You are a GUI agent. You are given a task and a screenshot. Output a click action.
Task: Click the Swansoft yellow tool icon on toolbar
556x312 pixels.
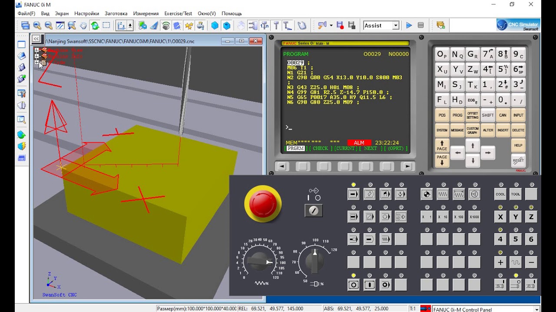click(441, 26)
